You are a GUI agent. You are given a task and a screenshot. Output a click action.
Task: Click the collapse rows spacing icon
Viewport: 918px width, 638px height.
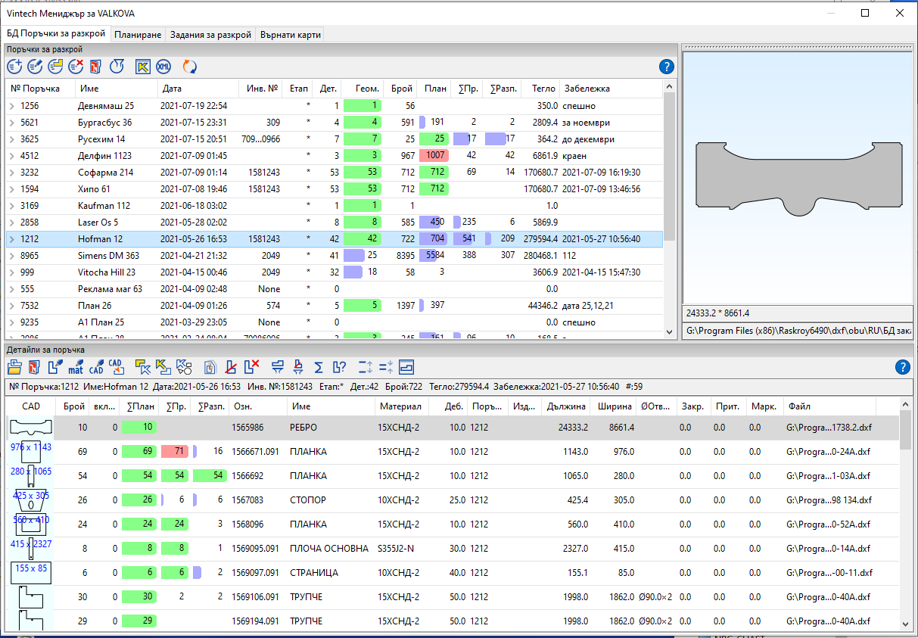click(x=386, y=368)
